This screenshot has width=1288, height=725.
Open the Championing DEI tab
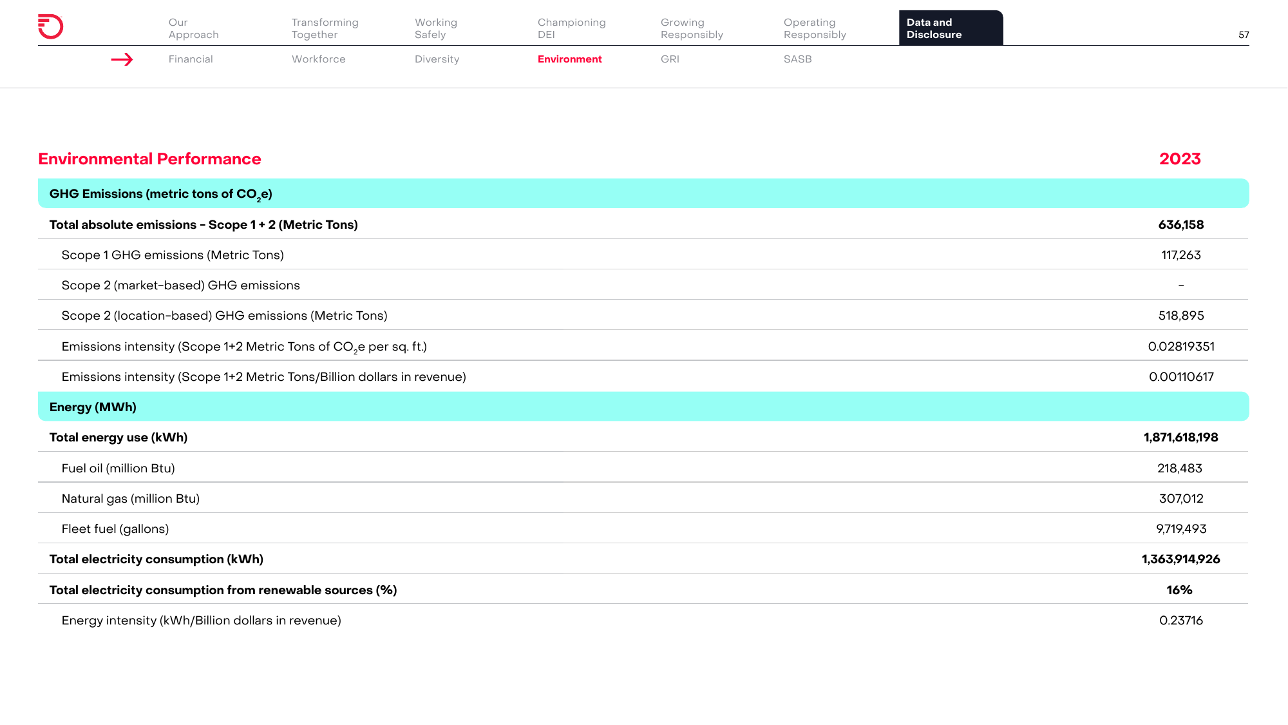(x=571, y=28)
